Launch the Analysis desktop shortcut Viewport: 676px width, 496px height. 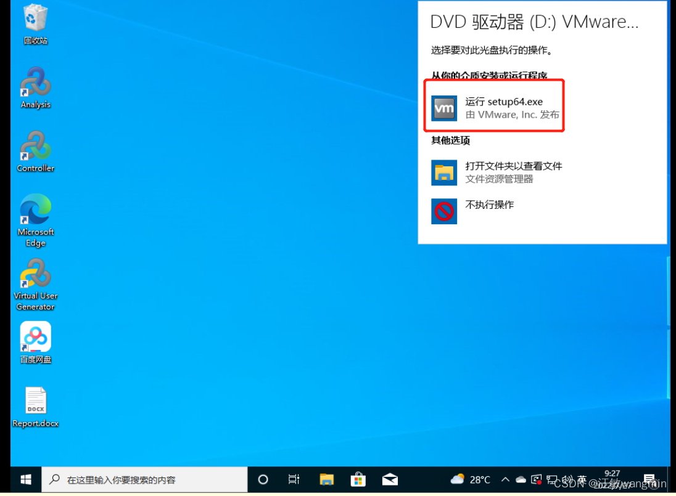point(35,87)
